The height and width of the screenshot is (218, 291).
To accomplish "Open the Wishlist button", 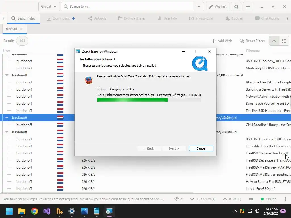I will [217, 7].
